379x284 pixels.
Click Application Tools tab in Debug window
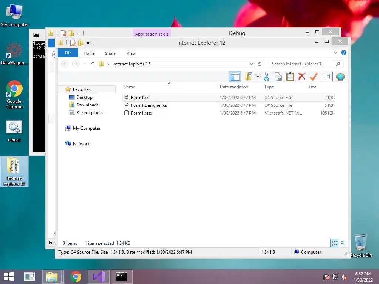151,34
